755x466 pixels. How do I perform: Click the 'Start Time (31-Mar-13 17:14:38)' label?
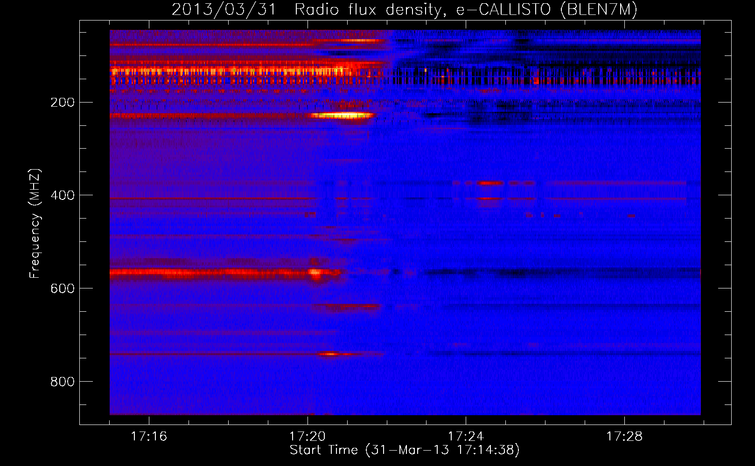coord(405,450)
